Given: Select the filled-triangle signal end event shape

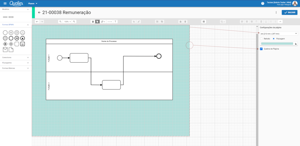Looking at the screenshot, I should [x=22, y=38].
